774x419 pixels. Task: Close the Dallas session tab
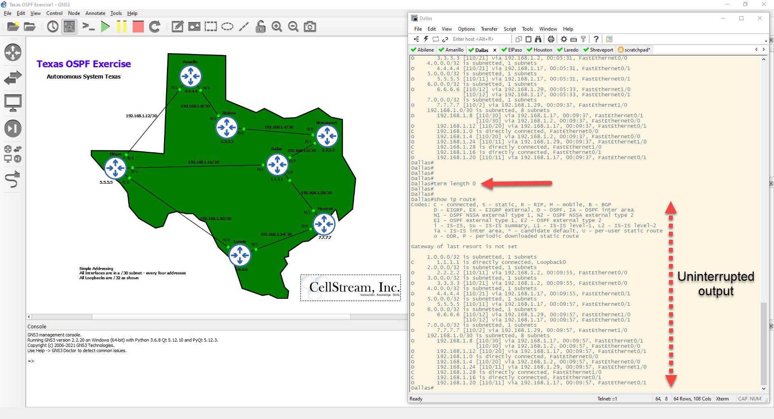495,50
